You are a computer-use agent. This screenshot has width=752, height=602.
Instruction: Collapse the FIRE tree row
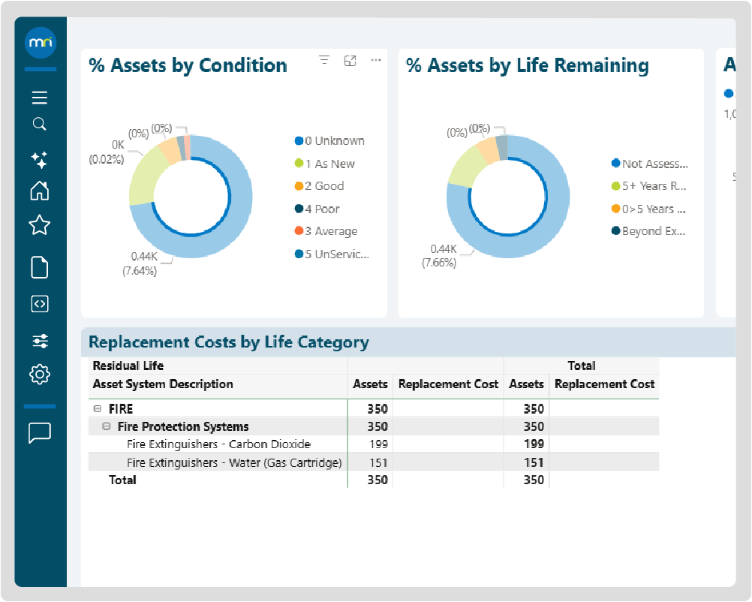click(x=97, y=409)
